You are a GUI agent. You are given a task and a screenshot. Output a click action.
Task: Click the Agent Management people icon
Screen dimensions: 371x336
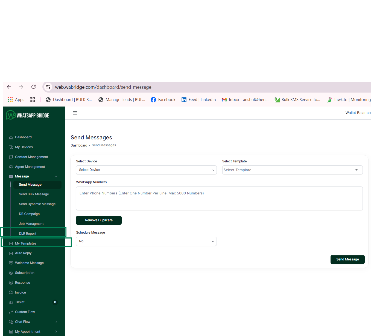click(x=11, y=167)
